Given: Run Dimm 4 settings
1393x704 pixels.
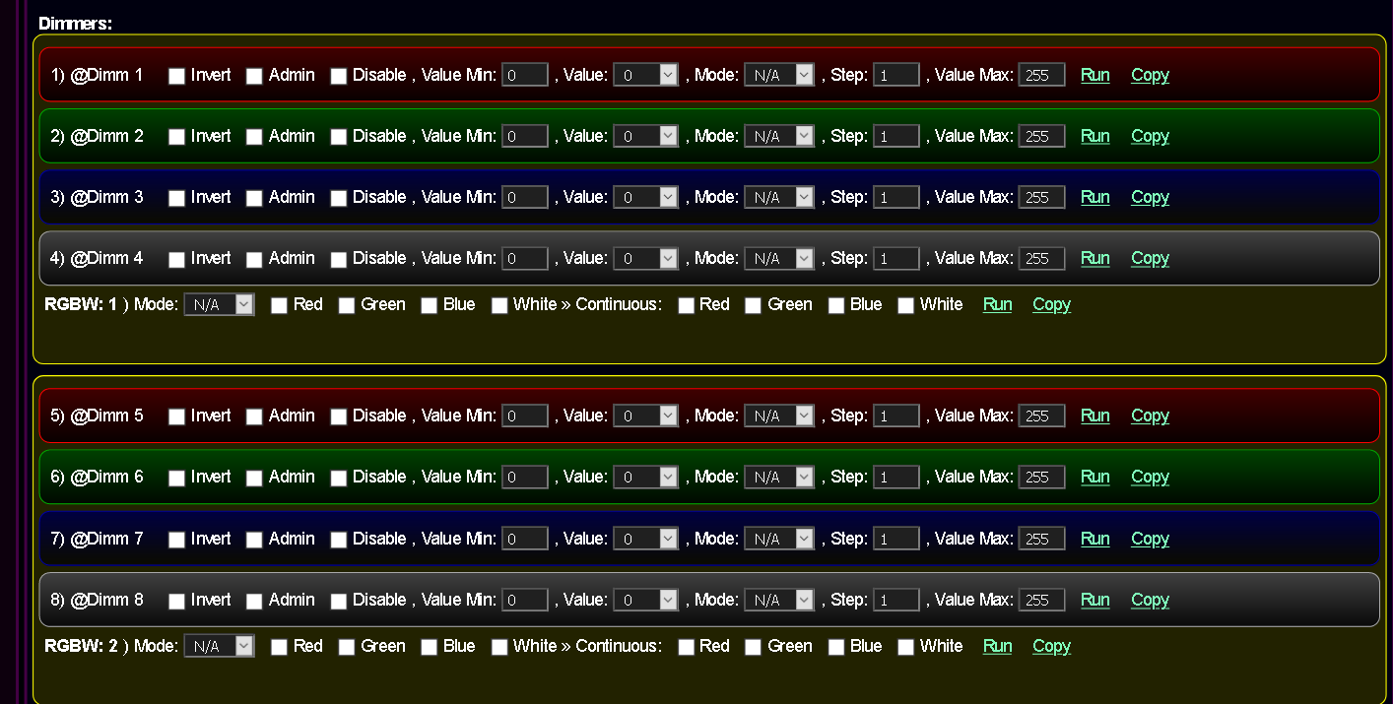Looking at the screenshot, I should pyautogui.click(x=1095, y=258).
